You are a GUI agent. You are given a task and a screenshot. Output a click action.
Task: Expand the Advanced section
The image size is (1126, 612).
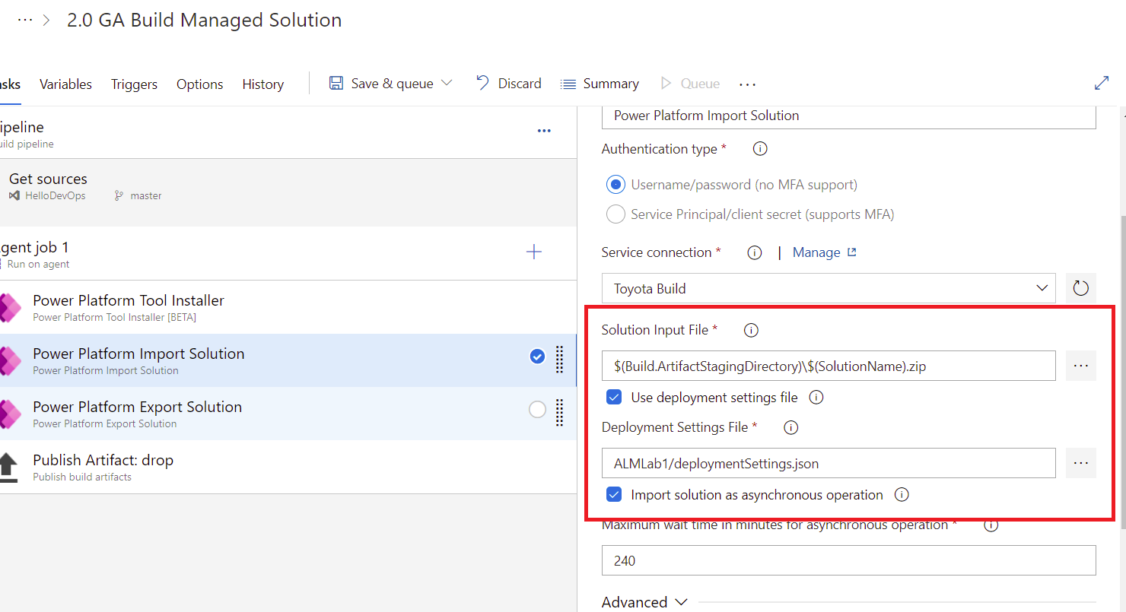[644, 601]
